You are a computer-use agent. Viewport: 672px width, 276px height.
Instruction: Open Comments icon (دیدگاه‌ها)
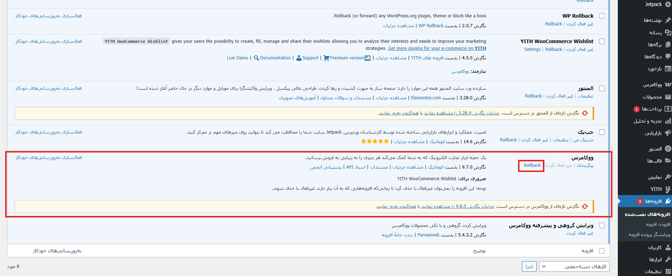668,57
